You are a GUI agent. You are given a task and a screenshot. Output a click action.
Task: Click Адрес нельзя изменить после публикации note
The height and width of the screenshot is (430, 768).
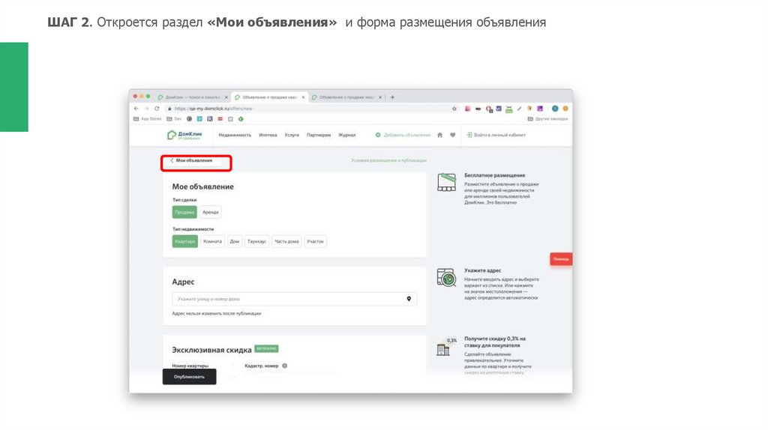coord(217,314)
